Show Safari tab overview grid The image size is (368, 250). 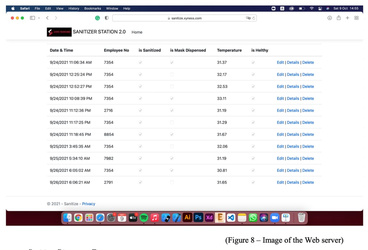click(356, 18)
